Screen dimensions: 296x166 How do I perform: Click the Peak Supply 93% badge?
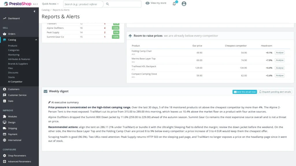click(116, 32)
